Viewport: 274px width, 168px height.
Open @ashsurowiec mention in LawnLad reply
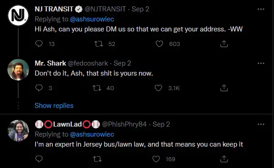click(x=92, y=134)
